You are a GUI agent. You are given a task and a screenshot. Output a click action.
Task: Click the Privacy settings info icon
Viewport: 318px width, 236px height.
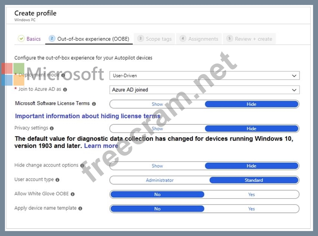52,128
